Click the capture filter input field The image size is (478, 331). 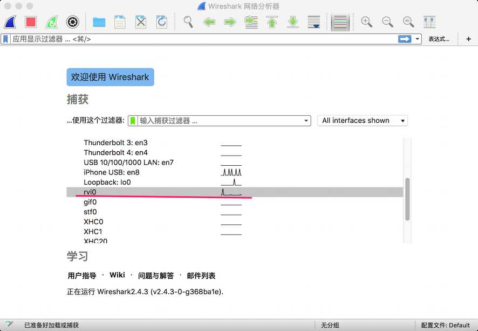(x=220, y=121)
